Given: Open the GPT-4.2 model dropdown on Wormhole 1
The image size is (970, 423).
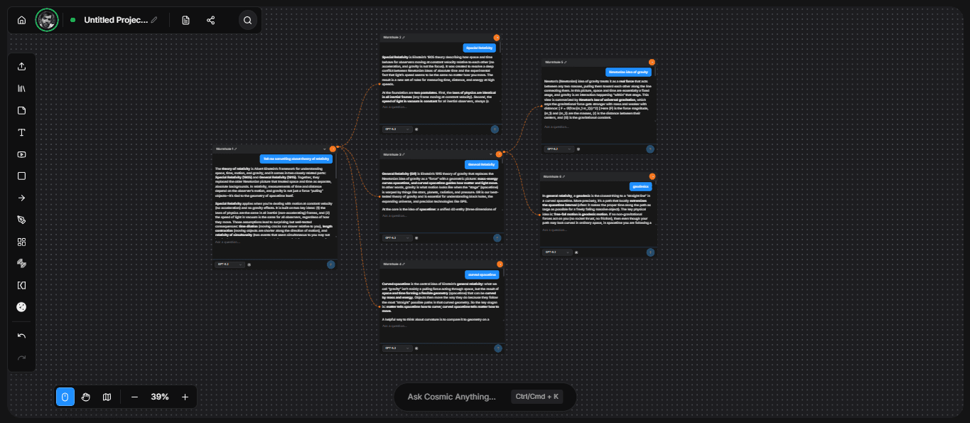Looking at the screenshot, I should click(230, 264).
